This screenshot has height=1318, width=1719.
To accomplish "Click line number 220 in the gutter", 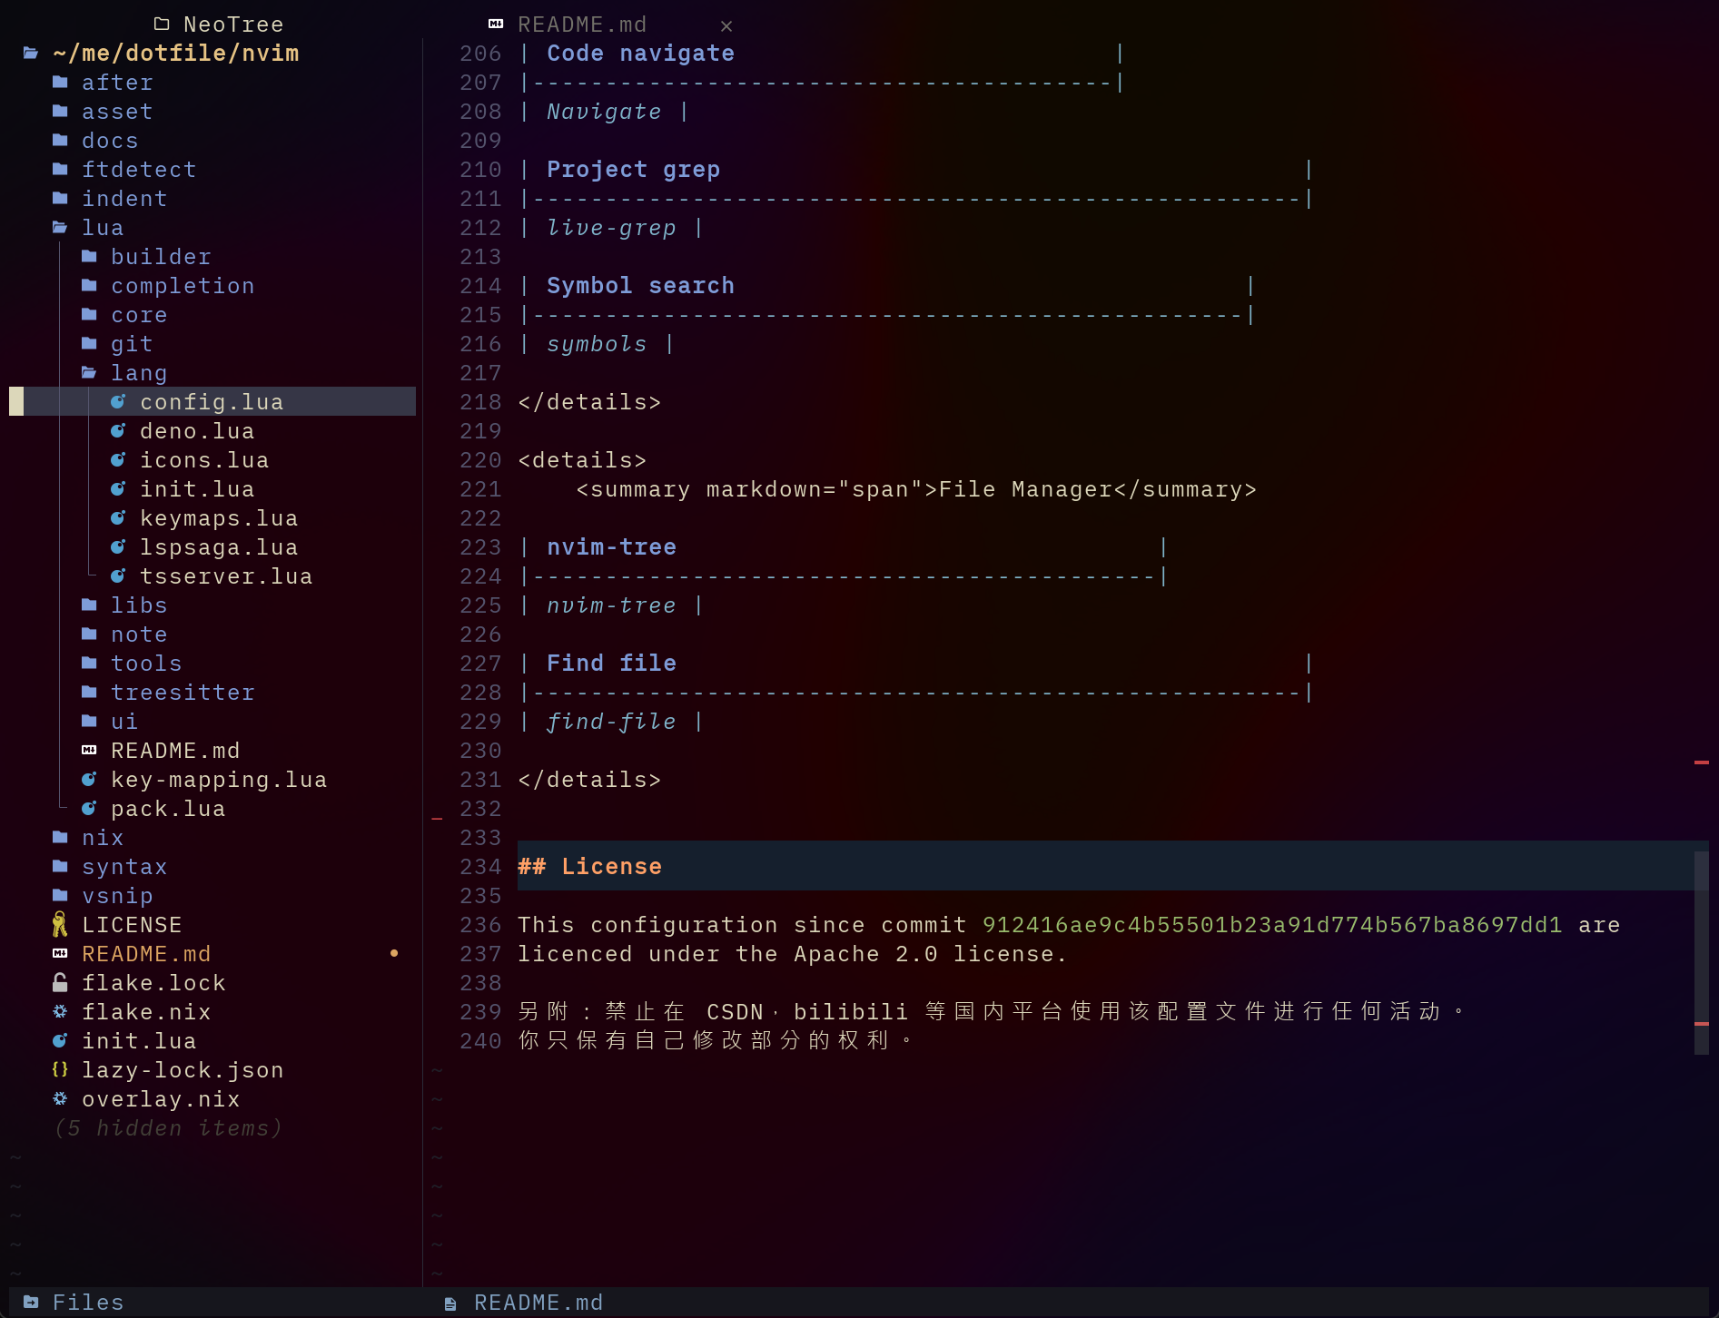I will pos(480,460).
